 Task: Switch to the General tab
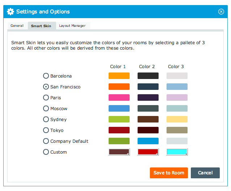point(17,26)
